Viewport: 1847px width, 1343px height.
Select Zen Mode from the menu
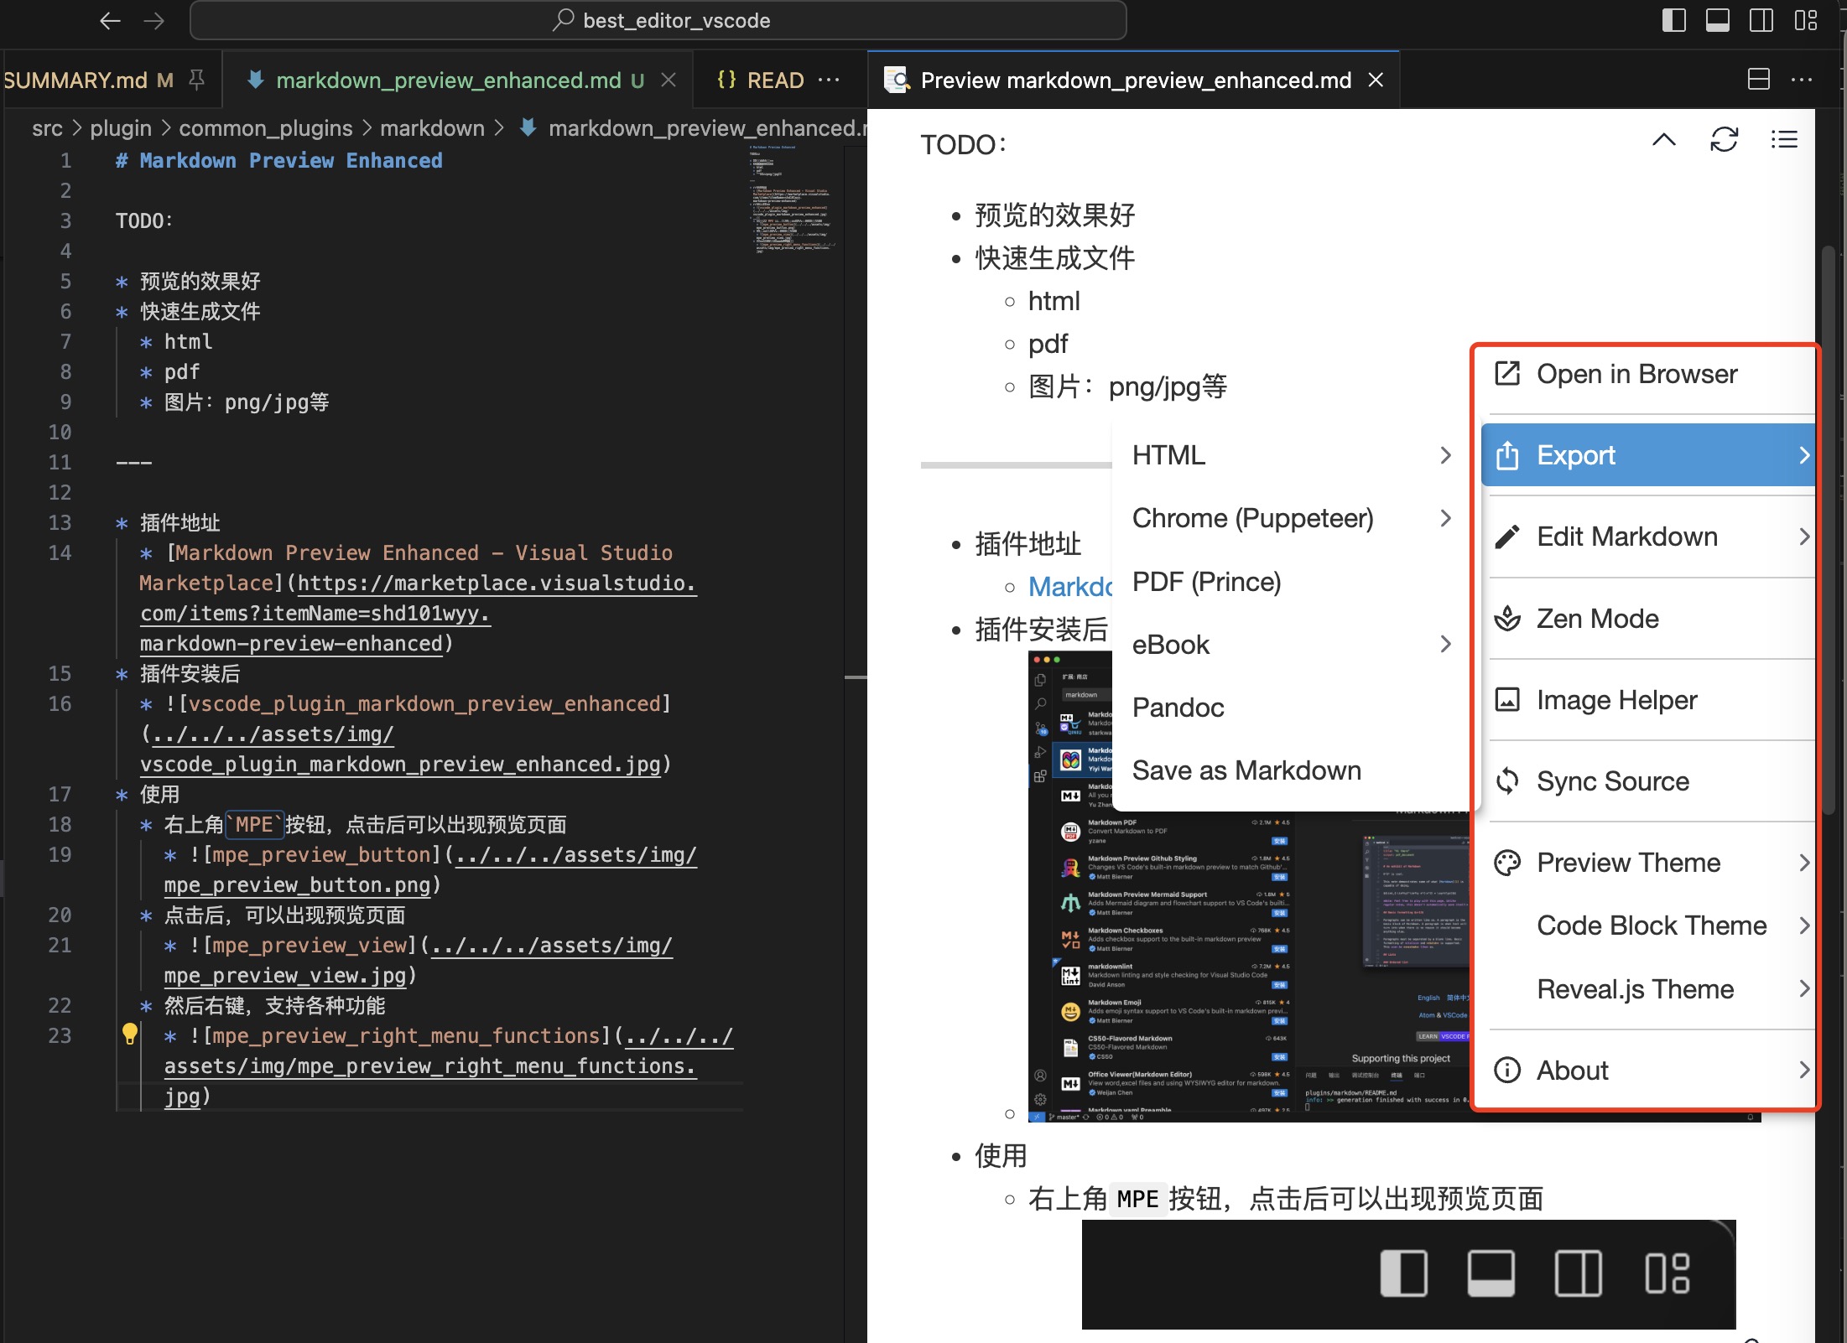(x=1650, y=619)
